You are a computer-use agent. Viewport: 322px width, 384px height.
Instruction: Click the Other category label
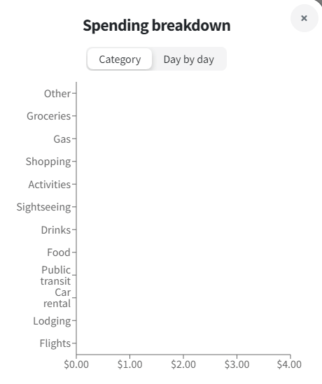point(57,94)
